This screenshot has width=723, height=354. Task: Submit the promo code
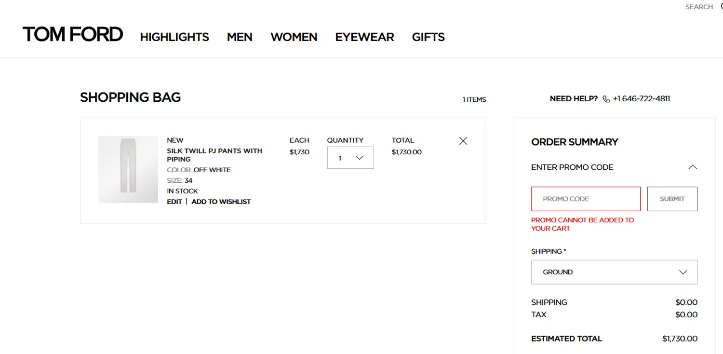coord(672,199)
